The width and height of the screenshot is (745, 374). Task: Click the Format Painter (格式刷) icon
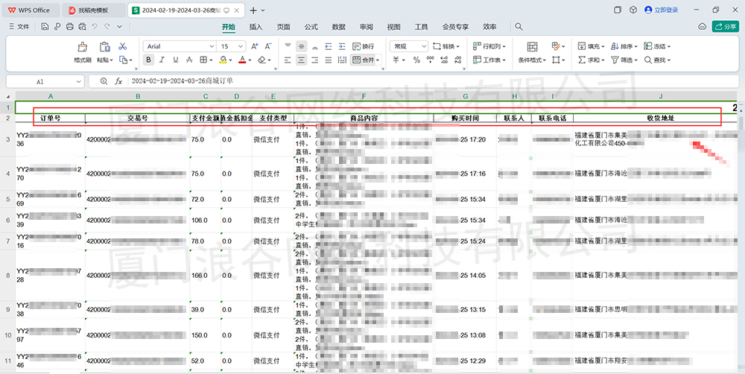tap(82, 47)
